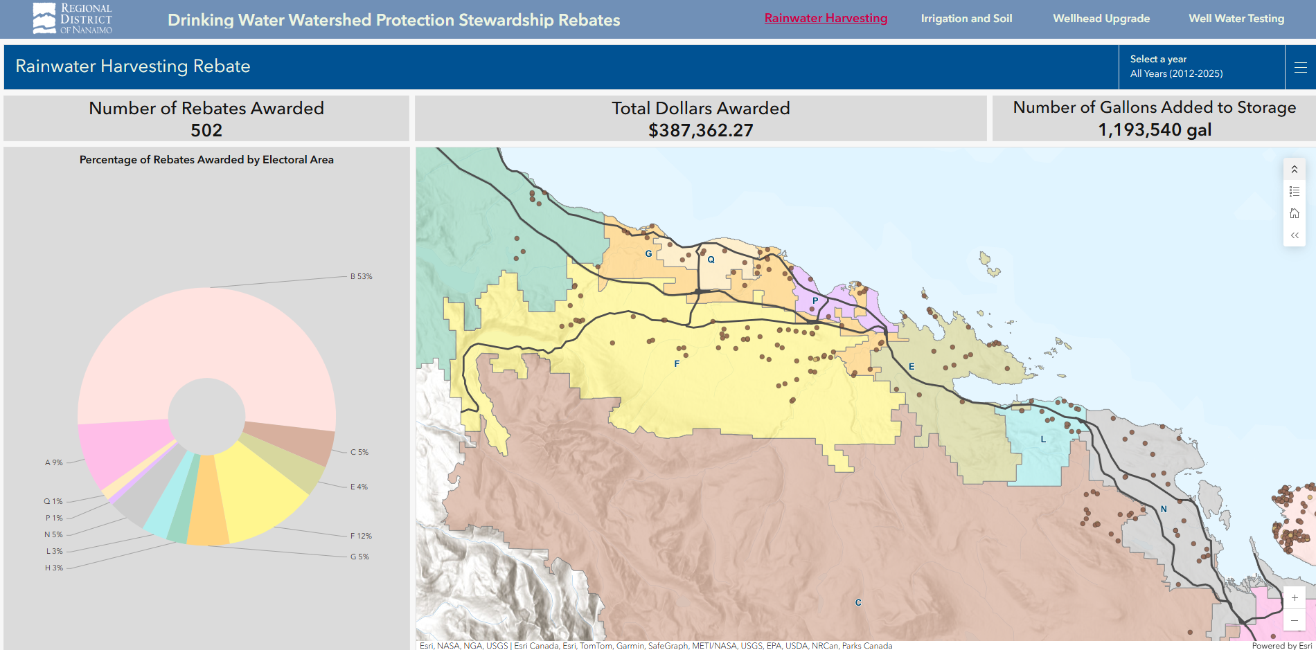Zoom in using the plus icon

pyautogui.click(x=1295, y=598)
